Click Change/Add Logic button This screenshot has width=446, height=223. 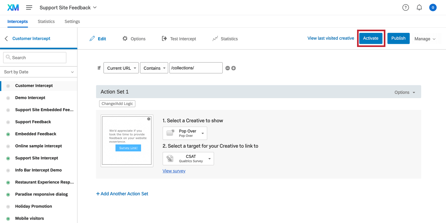click(x=117, y=104)
